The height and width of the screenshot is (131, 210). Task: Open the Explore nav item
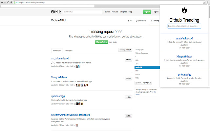pyautogui.click(x=107, y=12)
